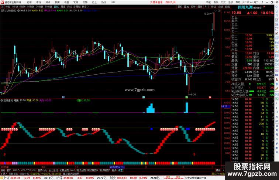Select the MACD indicator tab
Viewport: 279px width, 180px height.
(x=16, y=170)
